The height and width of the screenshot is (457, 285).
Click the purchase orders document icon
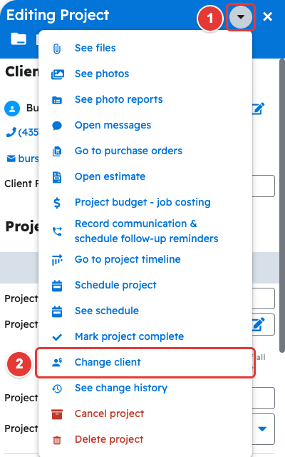[57, 151]
